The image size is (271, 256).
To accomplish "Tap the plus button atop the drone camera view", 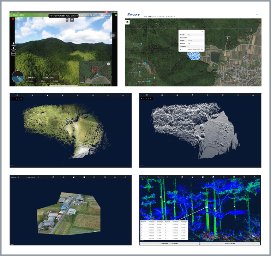I will click(72, 20).
